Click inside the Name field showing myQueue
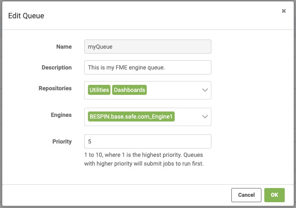 (148, 47)
